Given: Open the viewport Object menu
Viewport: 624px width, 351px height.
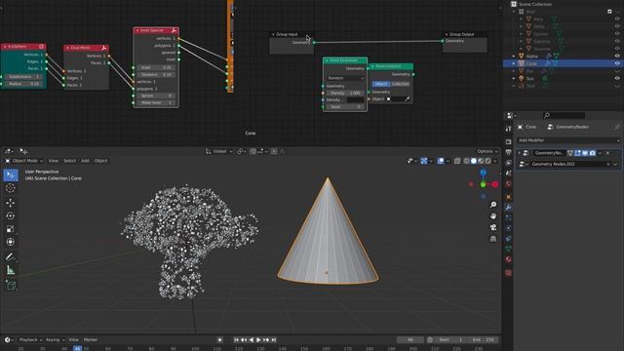Looking at the screenshot, I should click(x=100, y=161).
